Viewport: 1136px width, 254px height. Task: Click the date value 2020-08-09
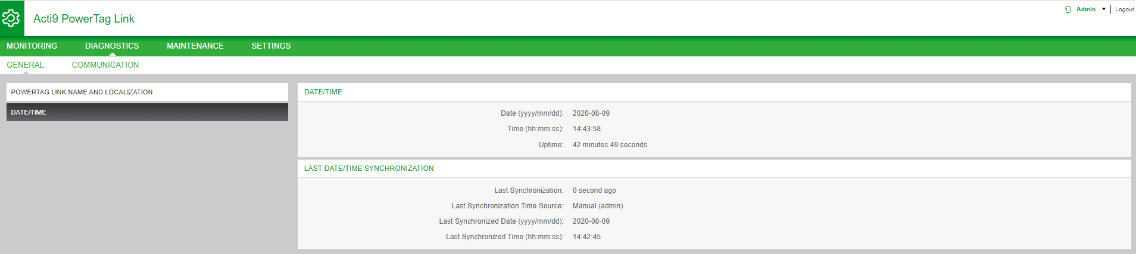tap(591, 113)
